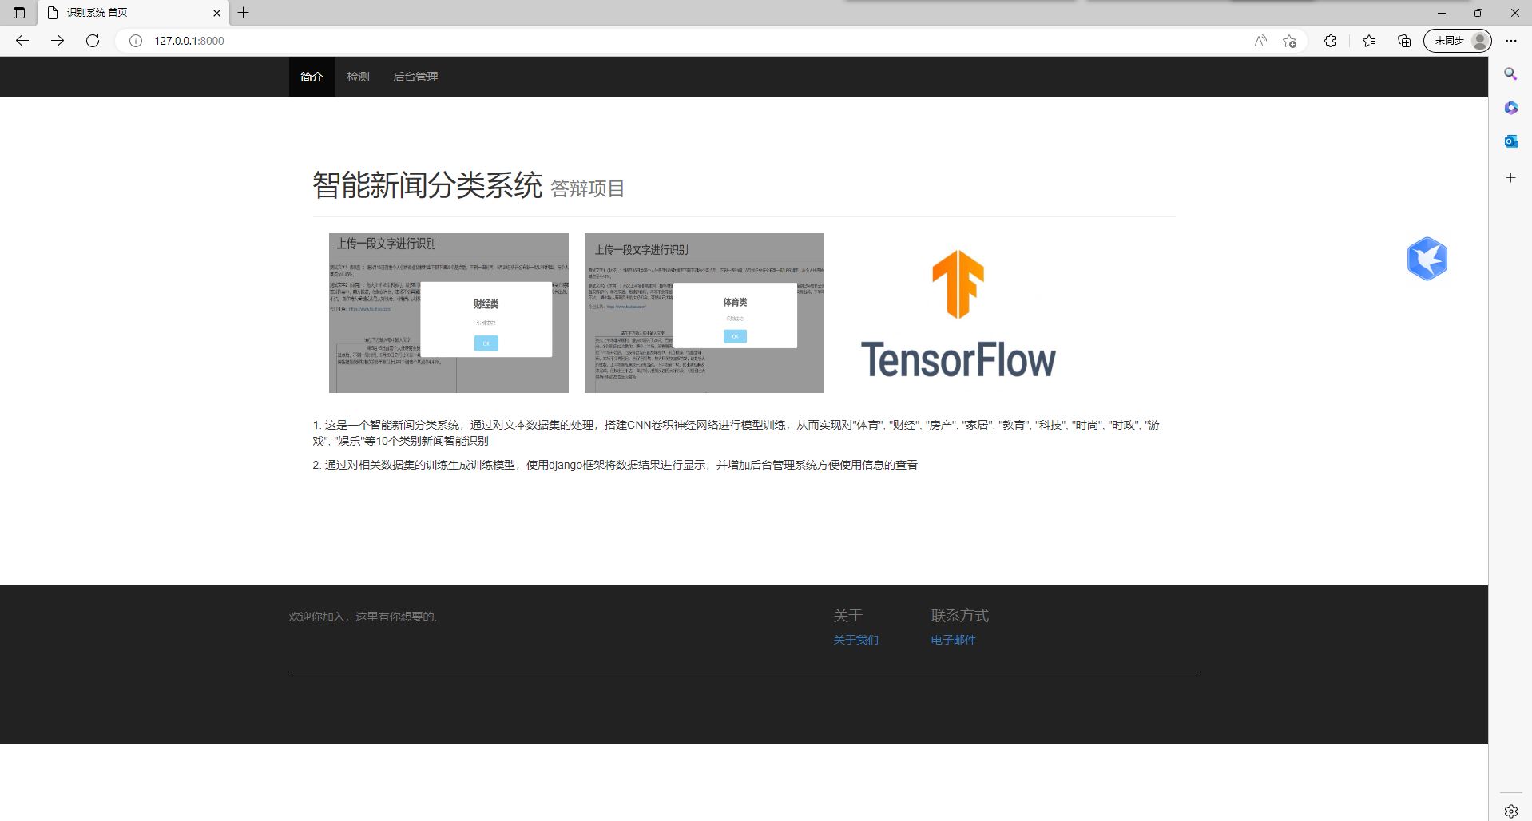This screenshot has height=821, width=1532.
Task: Select the 简介 navigation item
Action: click(x=312, y=77)
